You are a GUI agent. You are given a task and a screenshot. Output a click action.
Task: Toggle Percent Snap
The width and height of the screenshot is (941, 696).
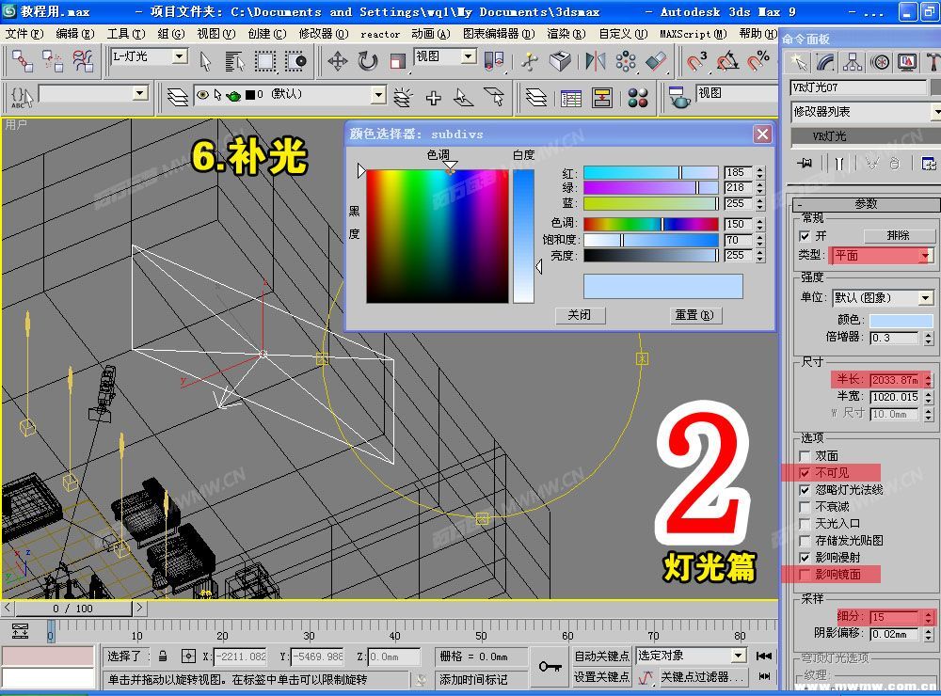pos(758,61)
